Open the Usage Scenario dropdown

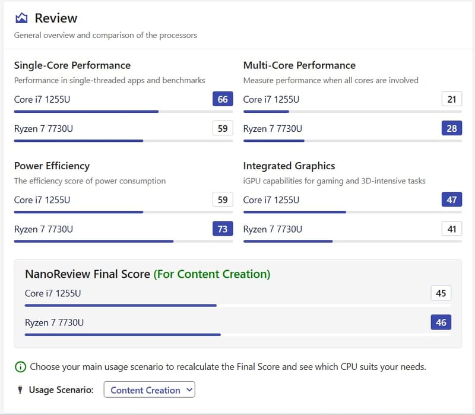click(149, 390)
